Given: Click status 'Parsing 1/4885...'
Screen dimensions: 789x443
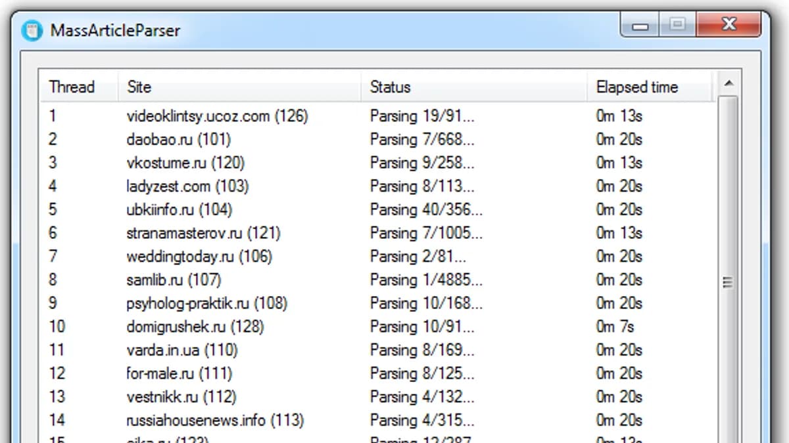Looking at the screenshot, I should tap(426, 280).
